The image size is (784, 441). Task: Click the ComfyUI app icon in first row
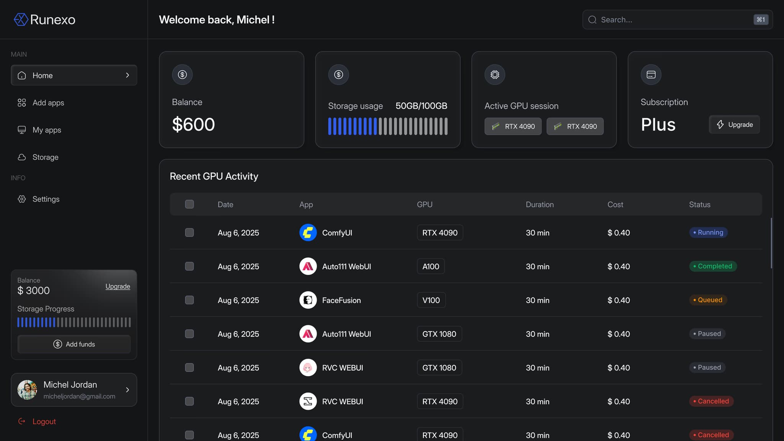click(308, 233)
